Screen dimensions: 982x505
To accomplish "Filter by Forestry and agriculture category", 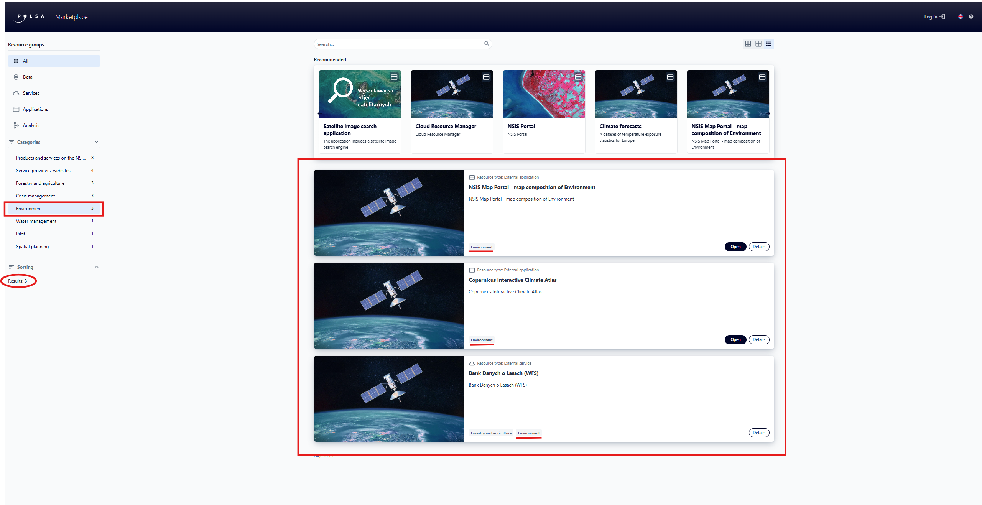I will point(54,183).
